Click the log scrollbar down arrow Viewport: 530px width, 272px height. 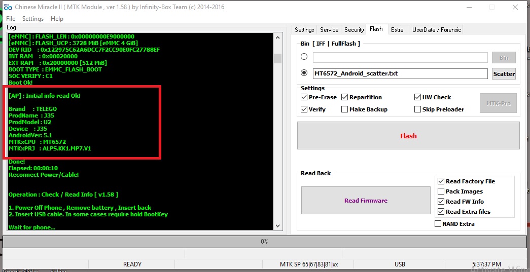[x=278, y=226]
